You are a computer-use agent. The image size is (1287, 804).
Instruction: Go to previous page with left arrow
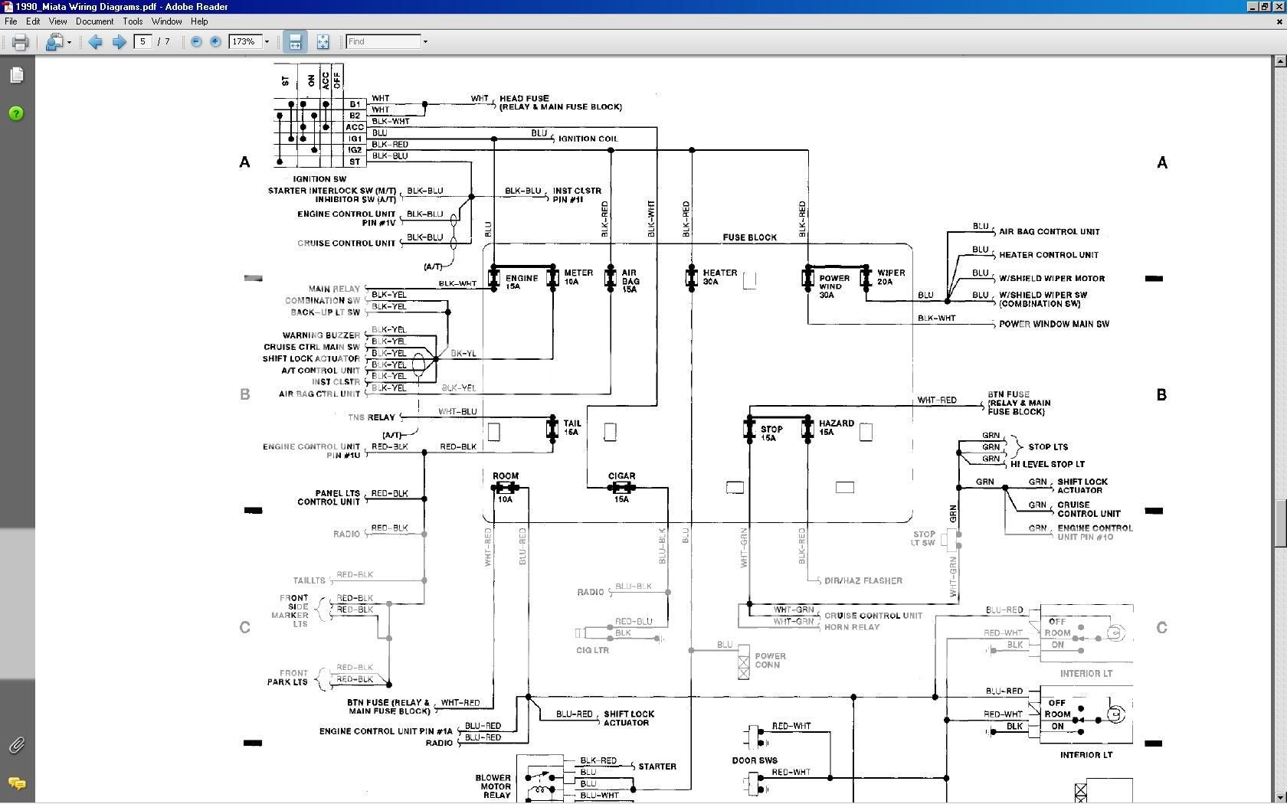(x=95, y=42)
